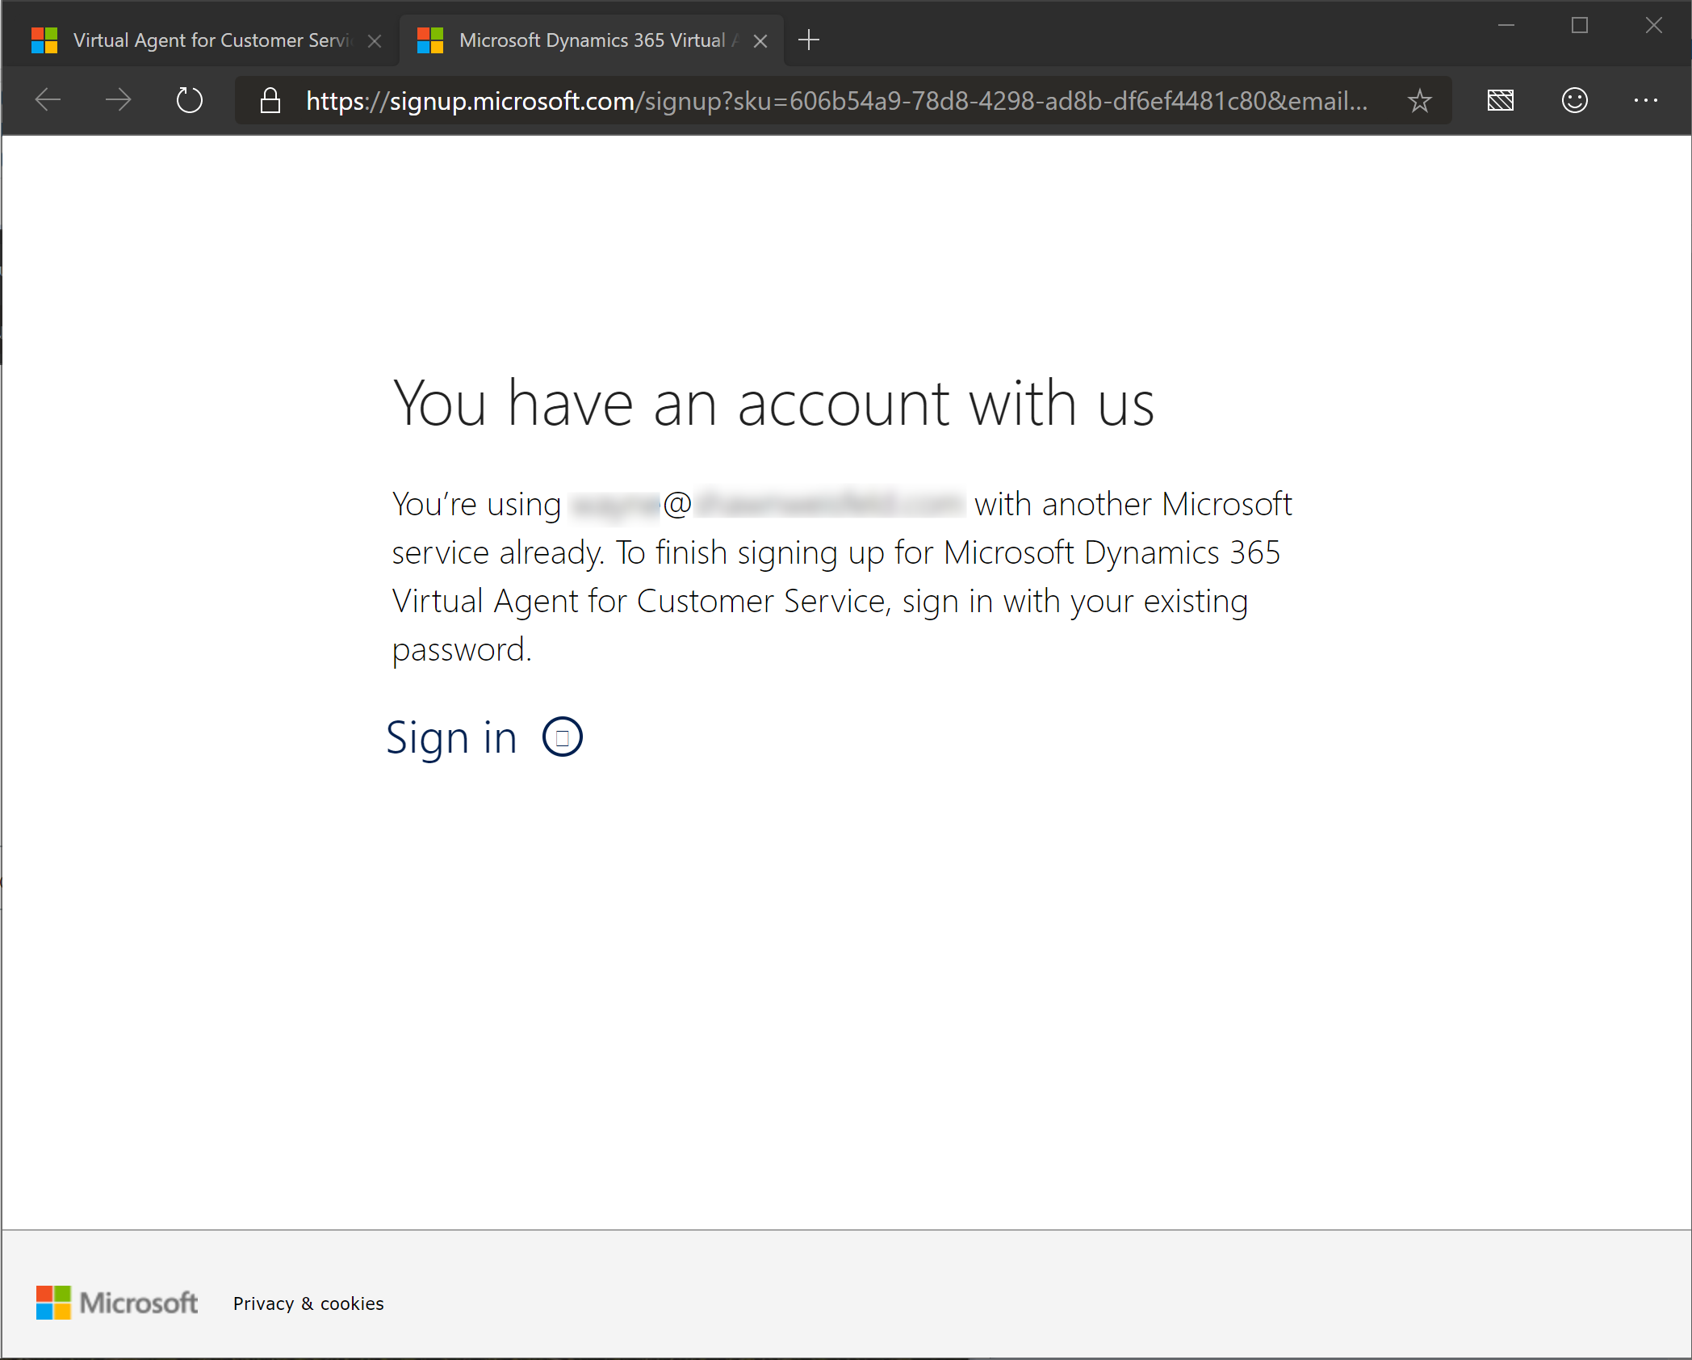Click the Microsoft logo in the footer
Screen dimensions: 1692x1360
pos(118,1303)
